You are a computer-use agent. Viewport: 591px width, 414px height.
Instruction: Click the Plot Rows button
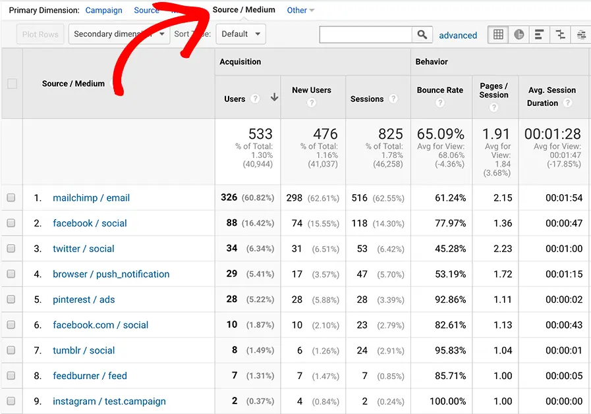pos(40,34)
